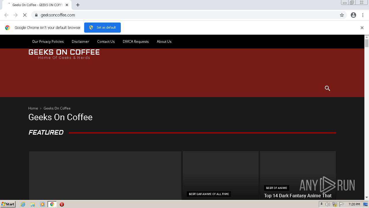Bookmark this page with the star icon
The height and width of the screenshot is (208, 369).
pos(342,15)
